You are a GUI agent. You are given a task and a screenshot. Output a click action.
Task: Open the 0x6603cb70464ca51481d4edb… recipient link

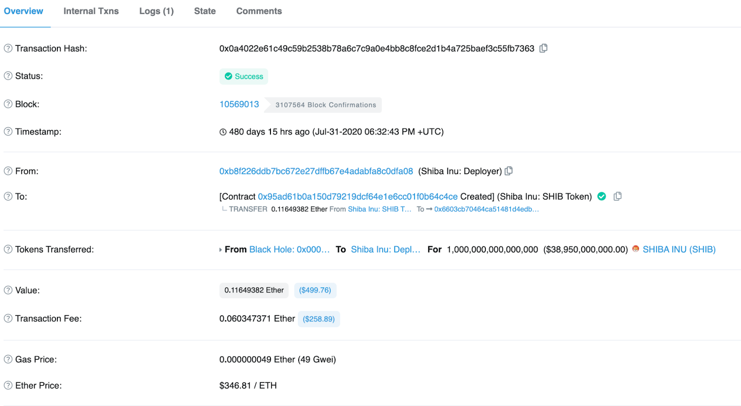coord(486,209)
